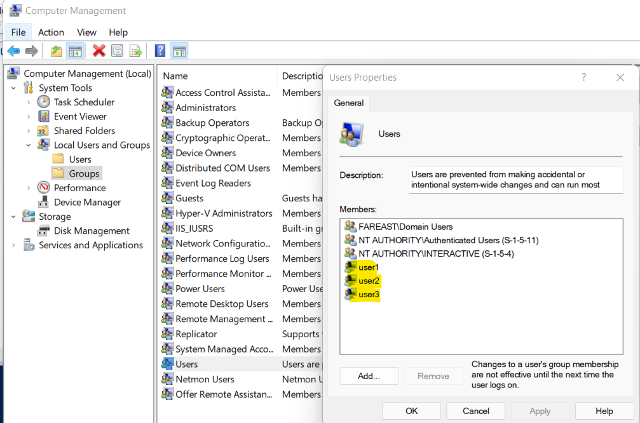The height and width of the screenshot is (423, 640).
Task: Click the question mark in Users Properties title
Action: 583,77
